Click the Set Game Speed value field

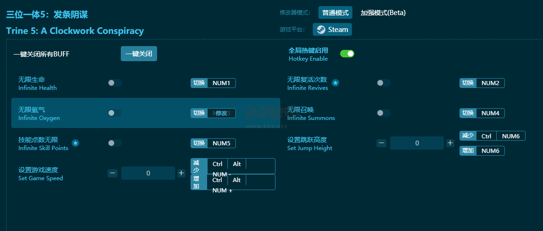148,173
